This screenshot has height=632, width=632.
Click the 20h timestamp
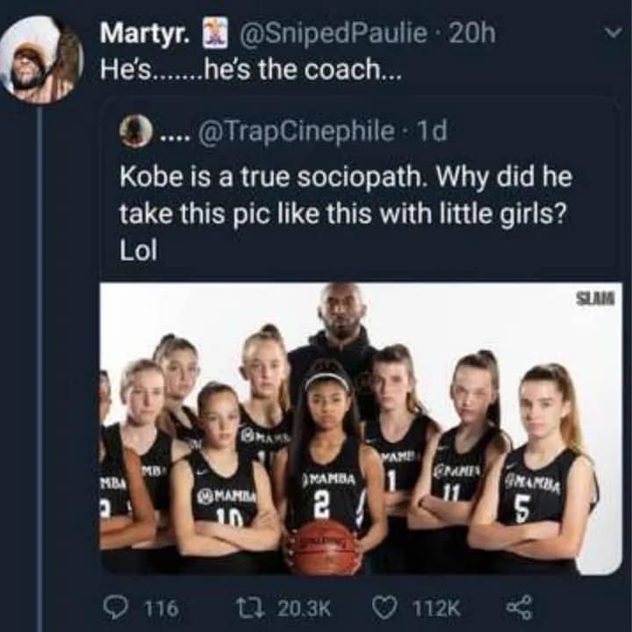pyautogui.click(x=471, y=34)
